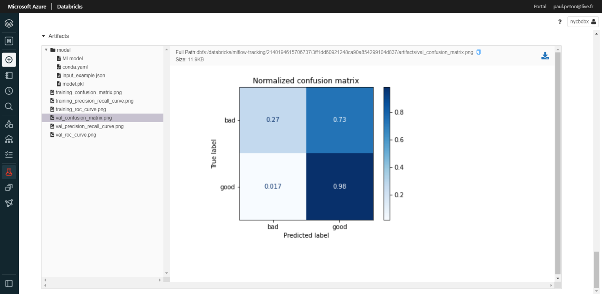Open Workspace using the stacked layers icon
The image size is (602, 294).
[9, 23]
